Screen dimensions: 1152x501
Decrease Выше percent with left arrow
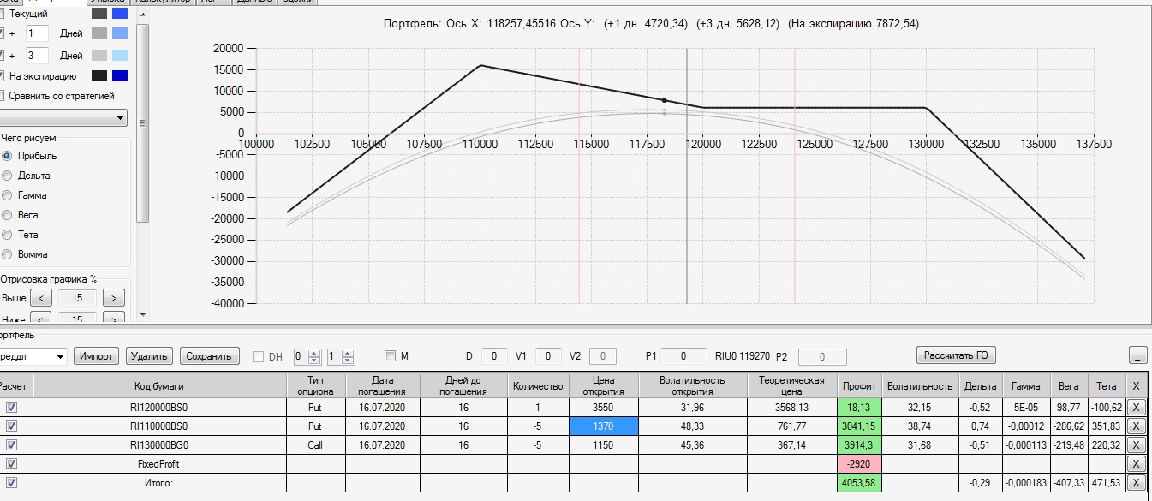[x=41, y=298]
